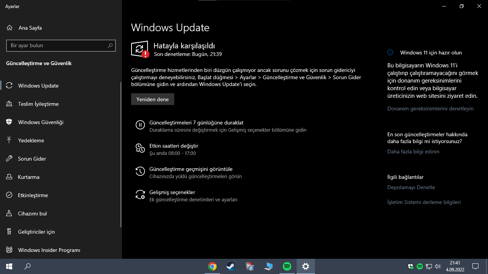This screenshot has width=488, height=274.
Task: Click the Güncelleştirme ve Güvenlik sidebar heading
Action: 39,63
